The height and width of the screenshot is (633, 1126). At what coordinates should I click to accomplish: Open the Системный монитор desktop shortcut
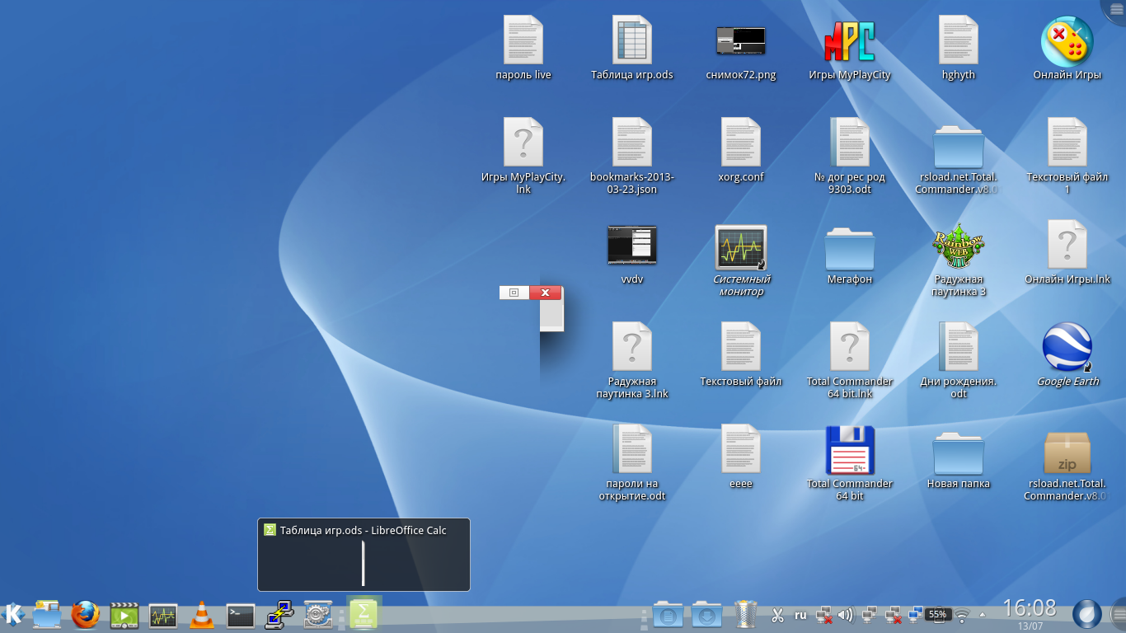point(740,247)
